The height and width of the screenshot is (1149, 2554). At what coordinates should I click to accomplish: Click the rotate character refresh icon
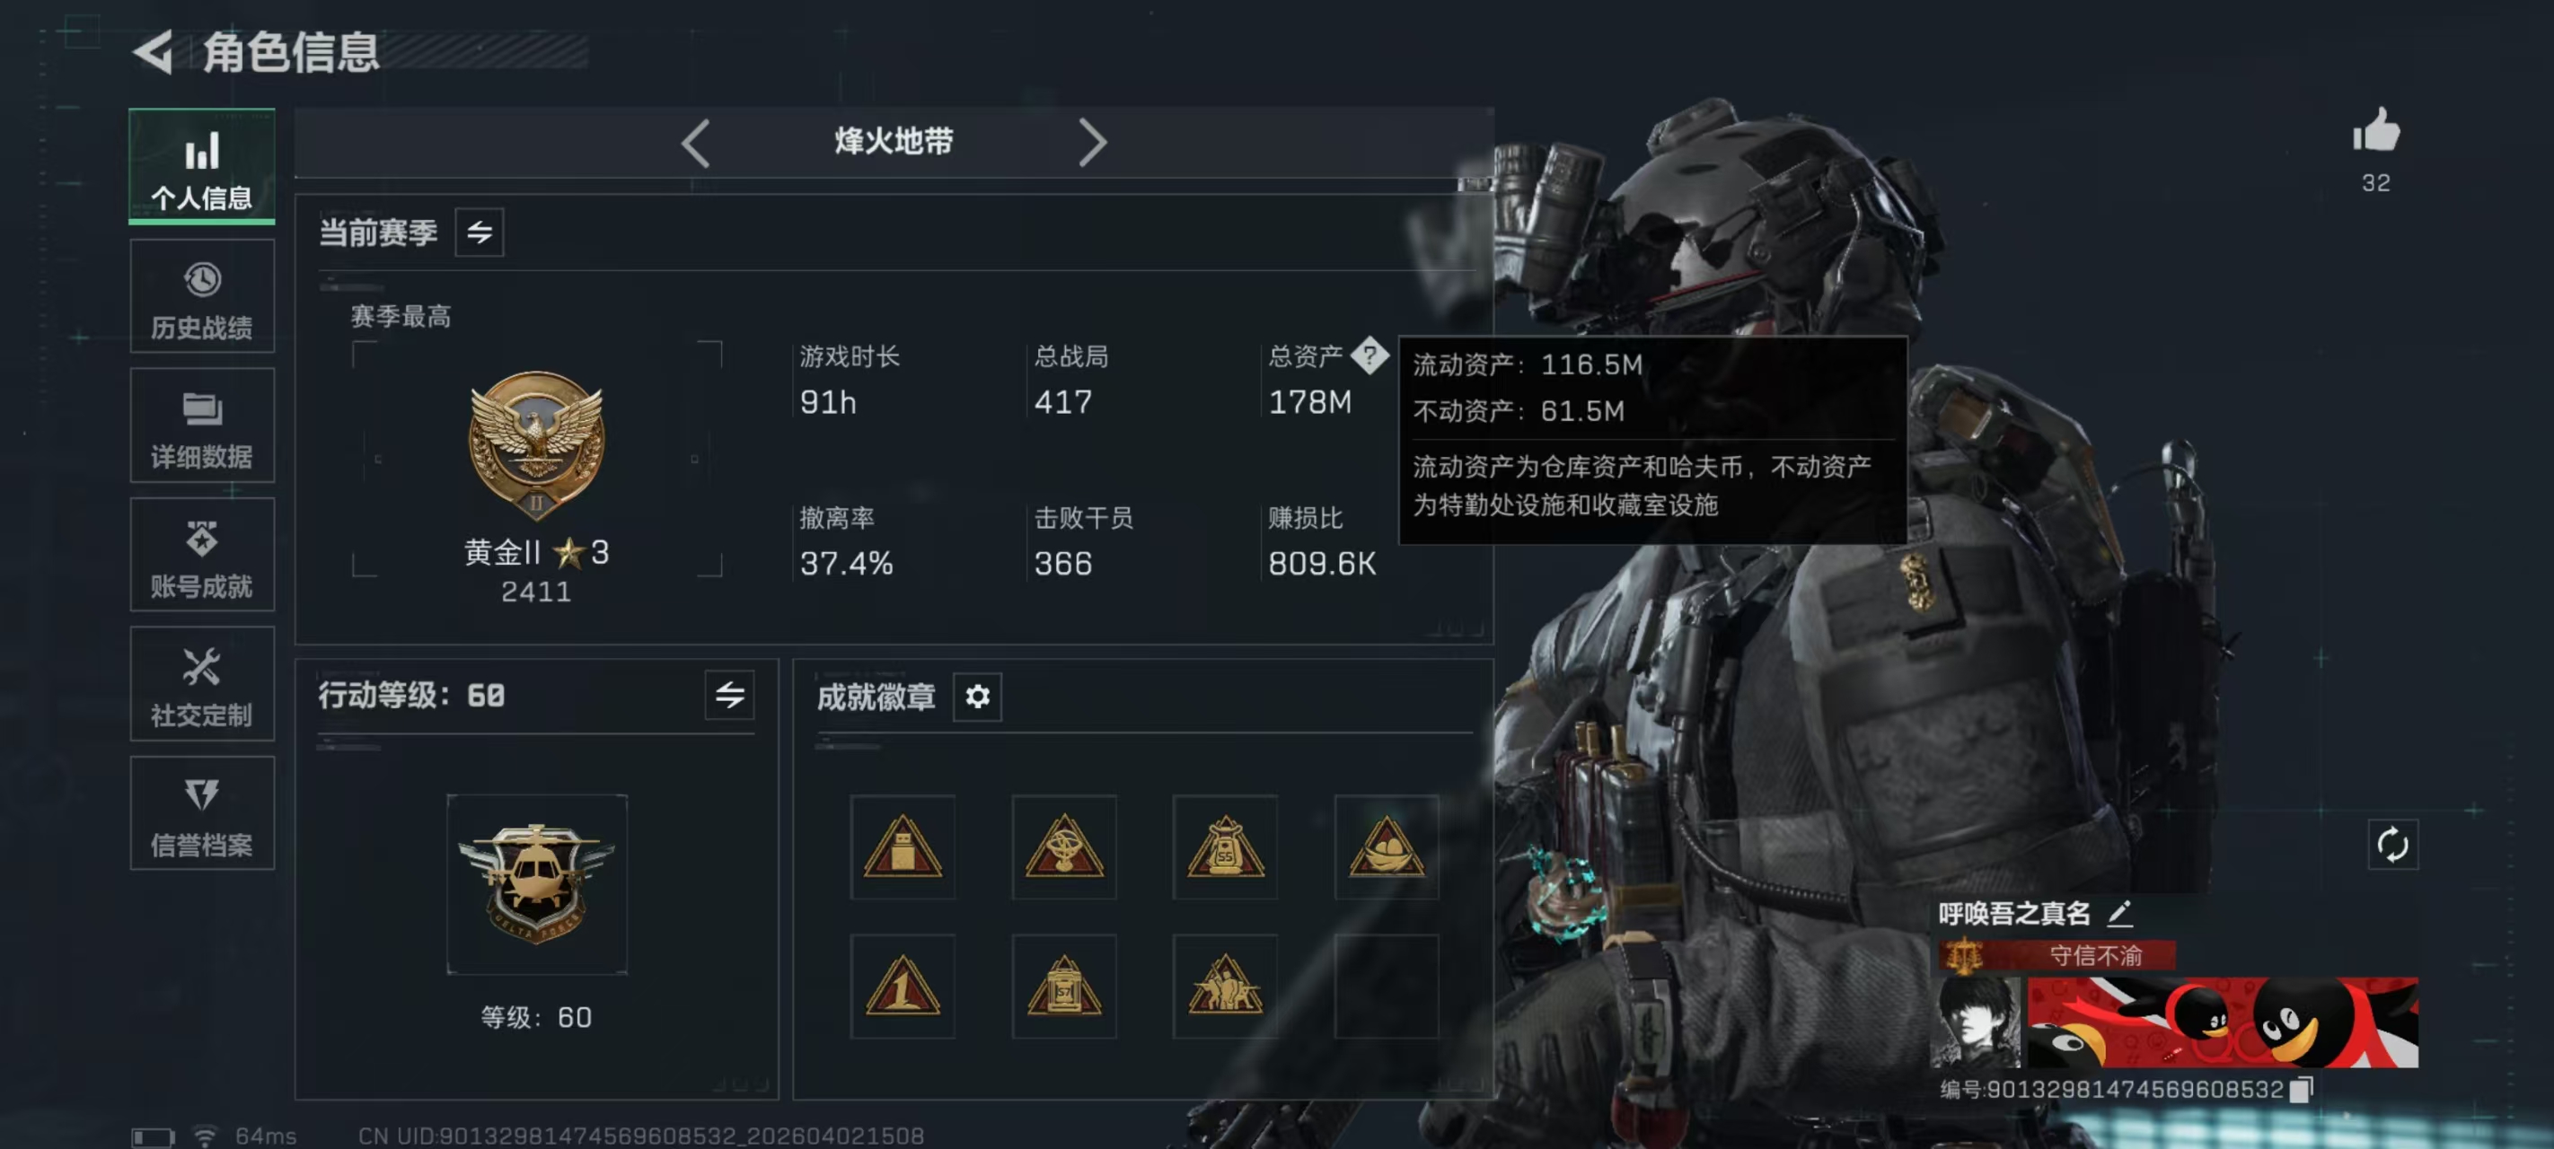[2391, 845]
